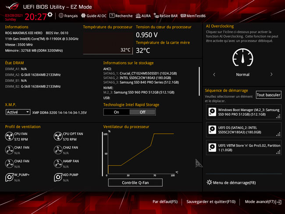
Task: Click the settings gear next to the clock
Action: pyautogui.click(x=50, y=14)
